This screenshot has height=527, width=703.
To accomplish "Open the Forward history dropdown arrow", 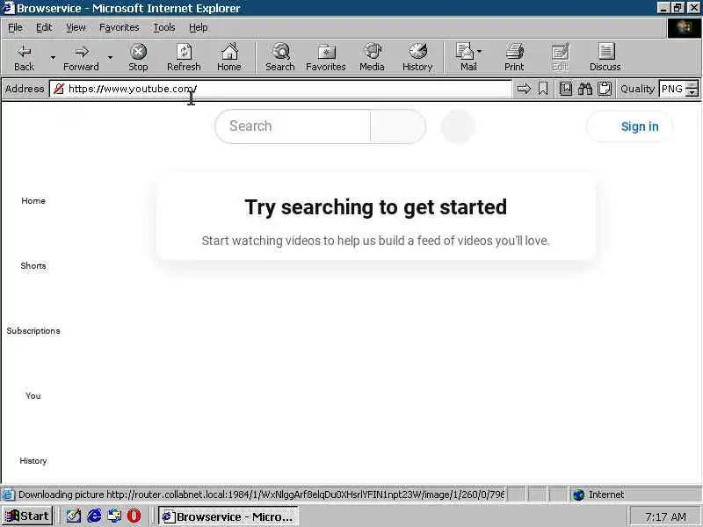I will point(110,57).
